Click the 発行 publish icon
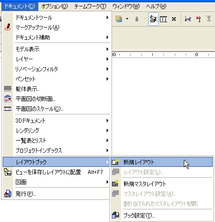Screen dimensions: 215x222 point(8,194)
